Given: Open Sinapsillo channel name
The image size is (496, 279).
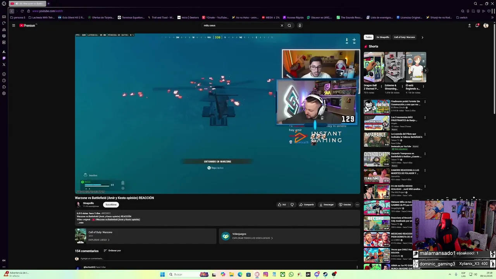Looking at the screenshot, I should click(x=88, y=203).
